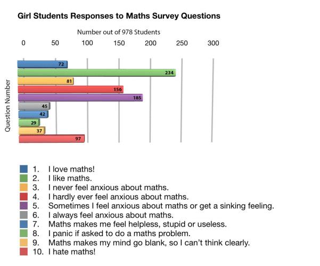The height and width of the screenshot is (266, 320).
Task: Click the blue legend swatch for "I love maths!"
Action: coord(23,169)
